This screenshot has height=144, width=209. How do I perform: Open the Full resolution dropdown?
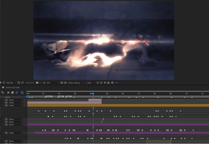pyautogui.click(x=53, y=83)
